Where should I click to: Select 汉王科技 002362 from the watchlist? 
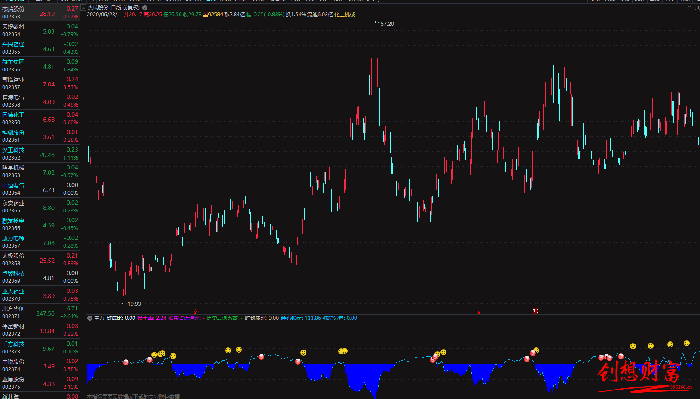coord(40,154)
